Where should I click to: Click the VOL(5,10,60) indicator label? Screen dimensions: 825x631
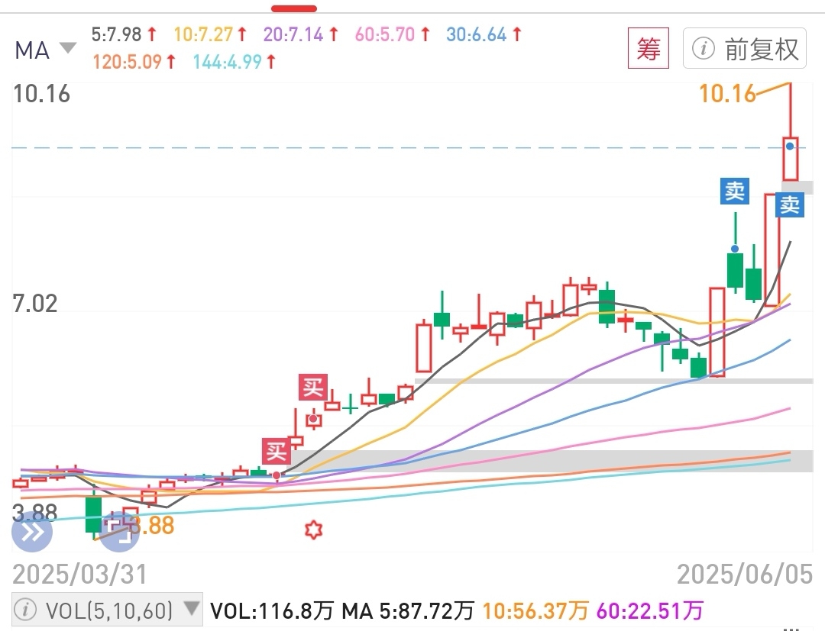tap(109, 610)
